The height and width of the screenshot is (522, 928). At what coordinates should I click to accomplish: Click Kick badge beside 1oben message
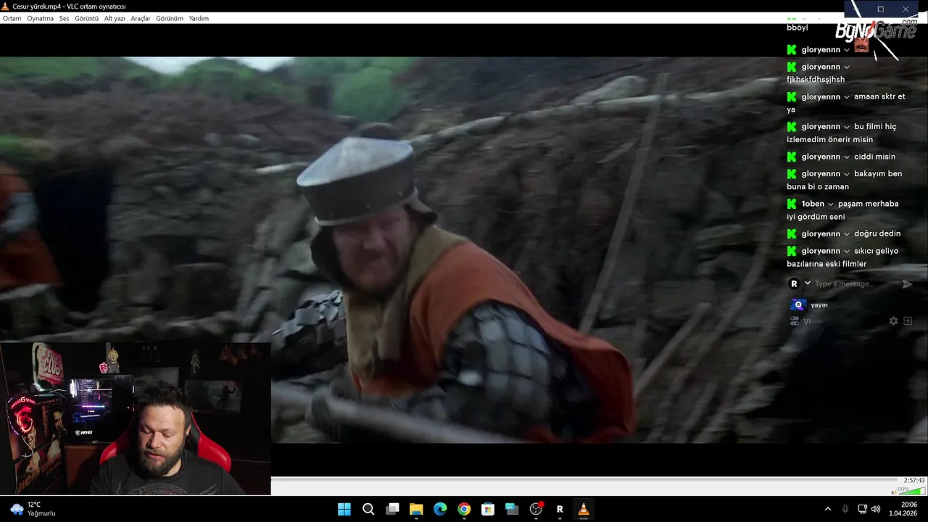(792, 204)
